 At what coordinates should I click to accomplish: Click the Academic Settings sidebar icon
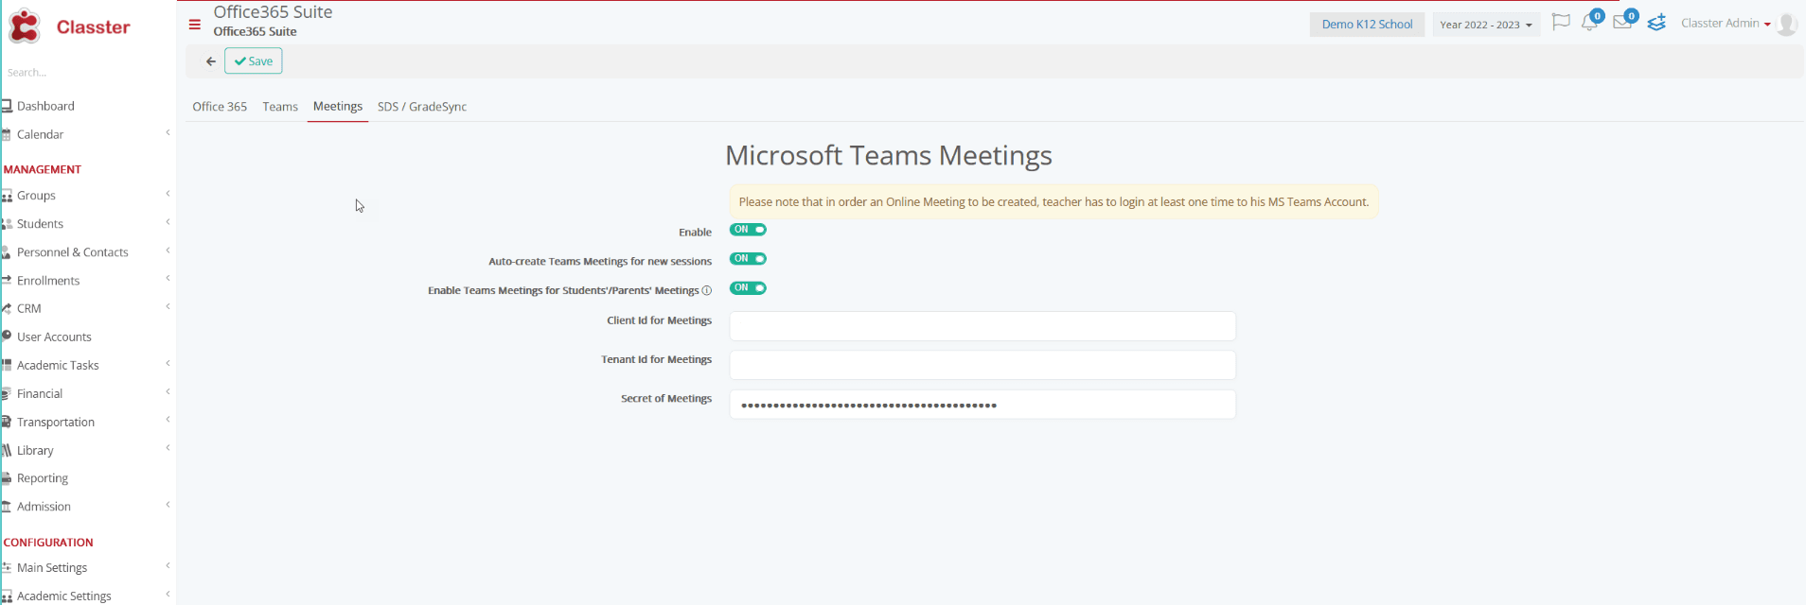(7, 596)
